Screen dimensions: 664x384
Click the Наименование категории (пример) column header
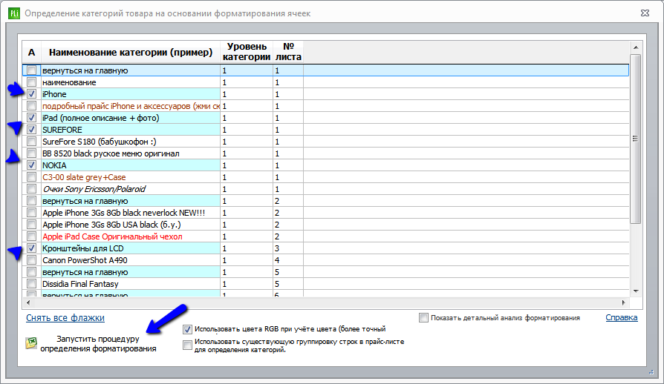131,52
